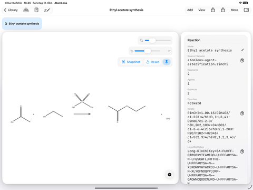Click the Ethyl acetate synthesis name field
The image size is (253, 190).
[x=210, y=50]
